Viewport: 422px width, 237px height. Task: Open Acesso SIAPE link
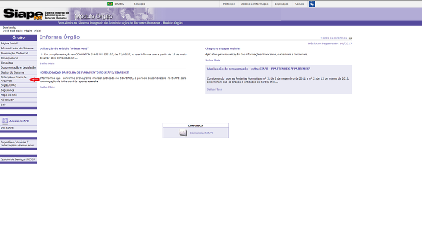pos(19,121)
